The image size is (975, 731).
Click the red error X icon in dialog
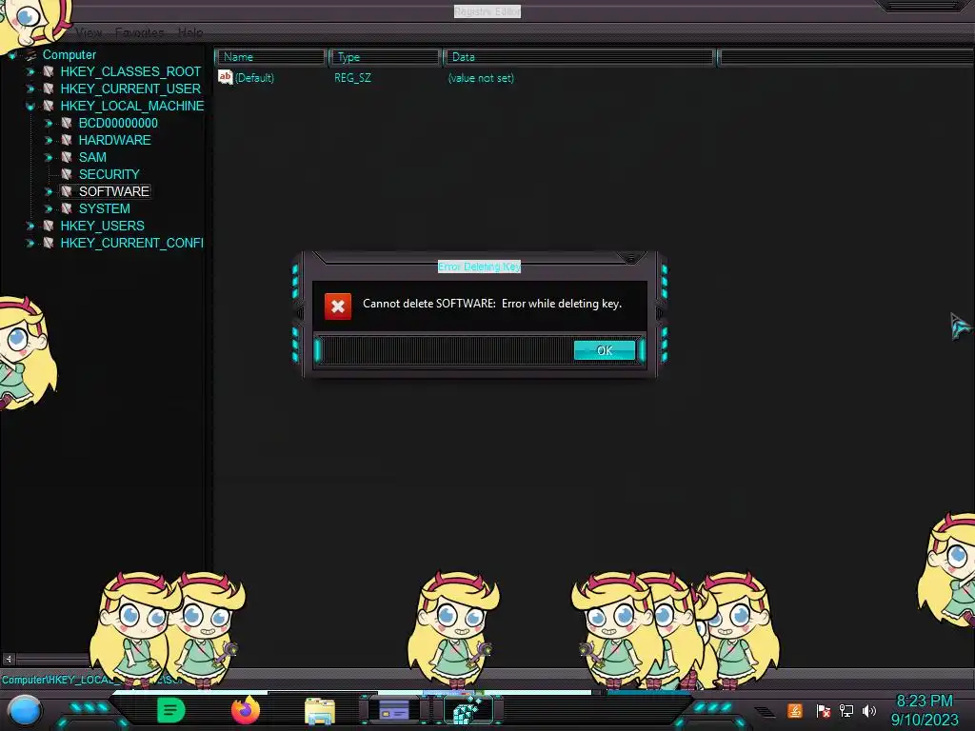click(x=338, y=306)
